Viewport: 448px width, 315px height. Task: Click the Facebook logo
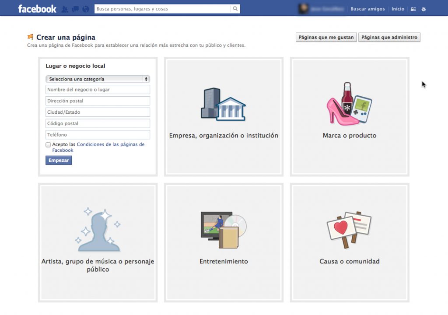[x=37, y=9]
